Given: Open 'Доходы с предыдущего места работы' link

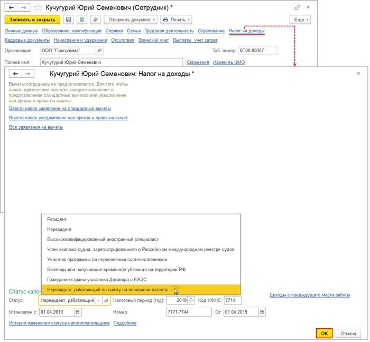Looking at the screenshot, I should tap(310, 295).
